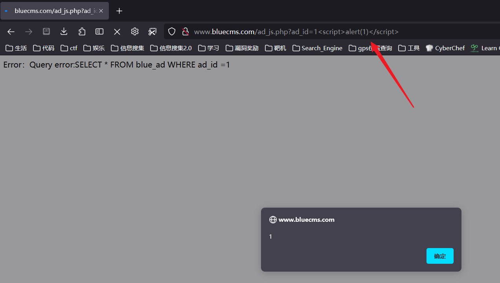Stop loading the page
The height and width of the screenshot is (283, 500).
coord(117,32)
